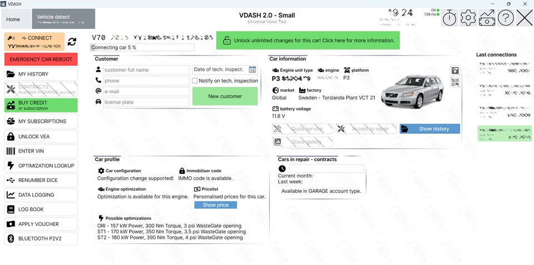Click BUY CREDIT or subscription

tap(41, 105)
